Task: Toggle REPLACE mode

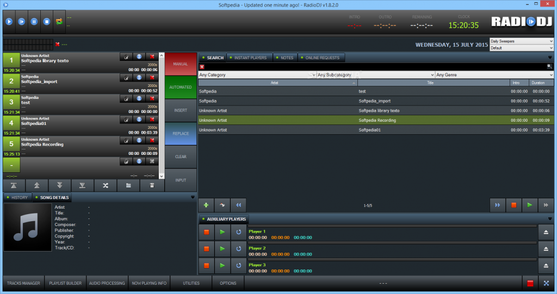Action: coord(181,134)
